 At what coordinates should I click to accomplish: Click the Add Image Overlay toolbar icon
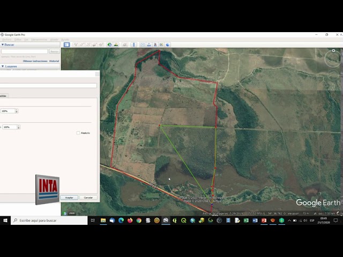(x=95, y=45)
